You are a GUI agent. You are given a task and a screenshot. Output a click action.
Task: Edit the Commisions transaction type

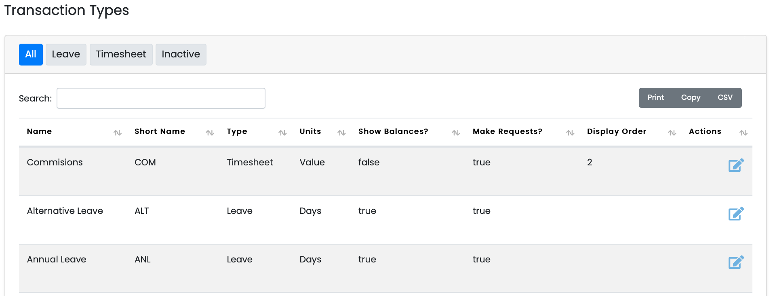(x=735, y=165)
